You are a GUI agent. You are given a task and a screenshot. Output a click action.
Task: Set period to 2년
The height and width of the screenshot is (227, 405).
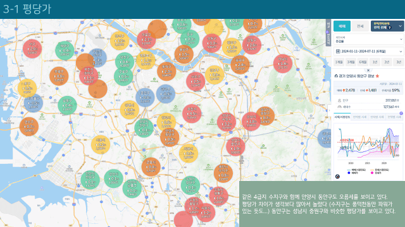click(387, 62)
